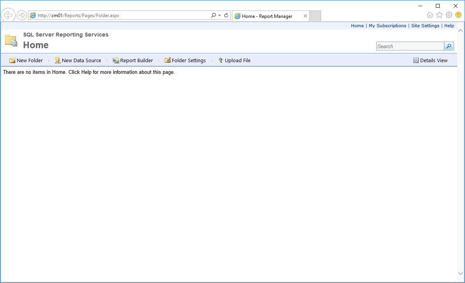This screenshot has width=465, height=283.
Task: Open the Favorites star in the browser
Action: pyautogui.click(x=439, y=15)
